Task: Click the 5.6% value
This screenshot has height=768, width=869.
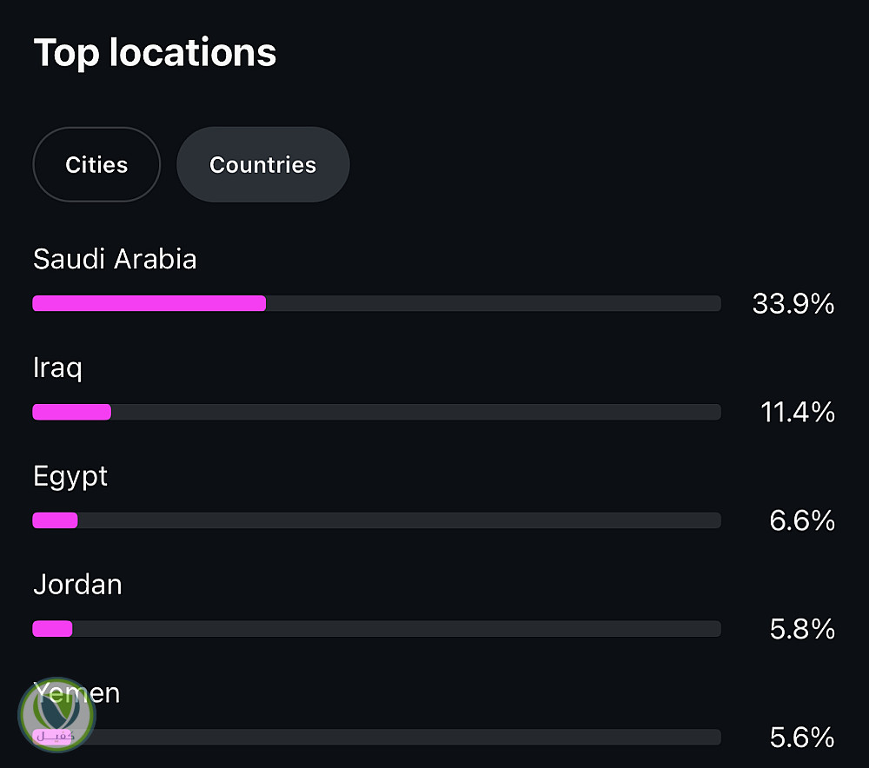Action: pos(802,738)
